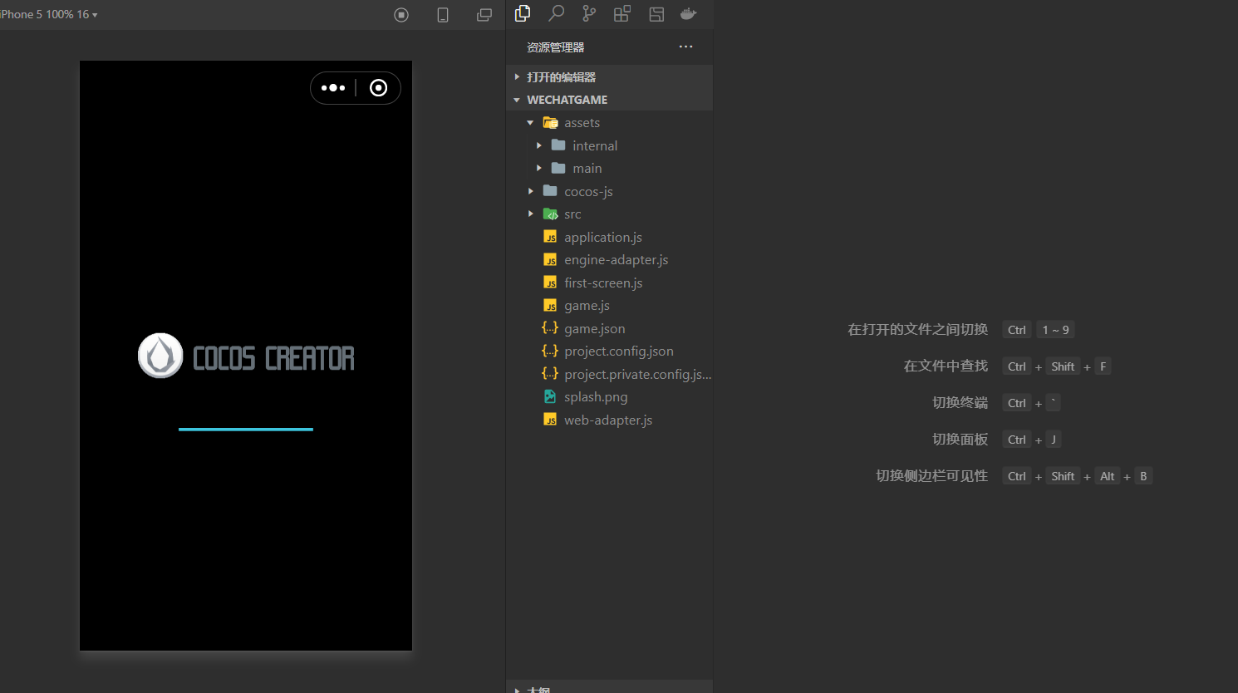Collapse the assets folder
The width and height of the screenshot is (1238, 693).
coord(609,123)
